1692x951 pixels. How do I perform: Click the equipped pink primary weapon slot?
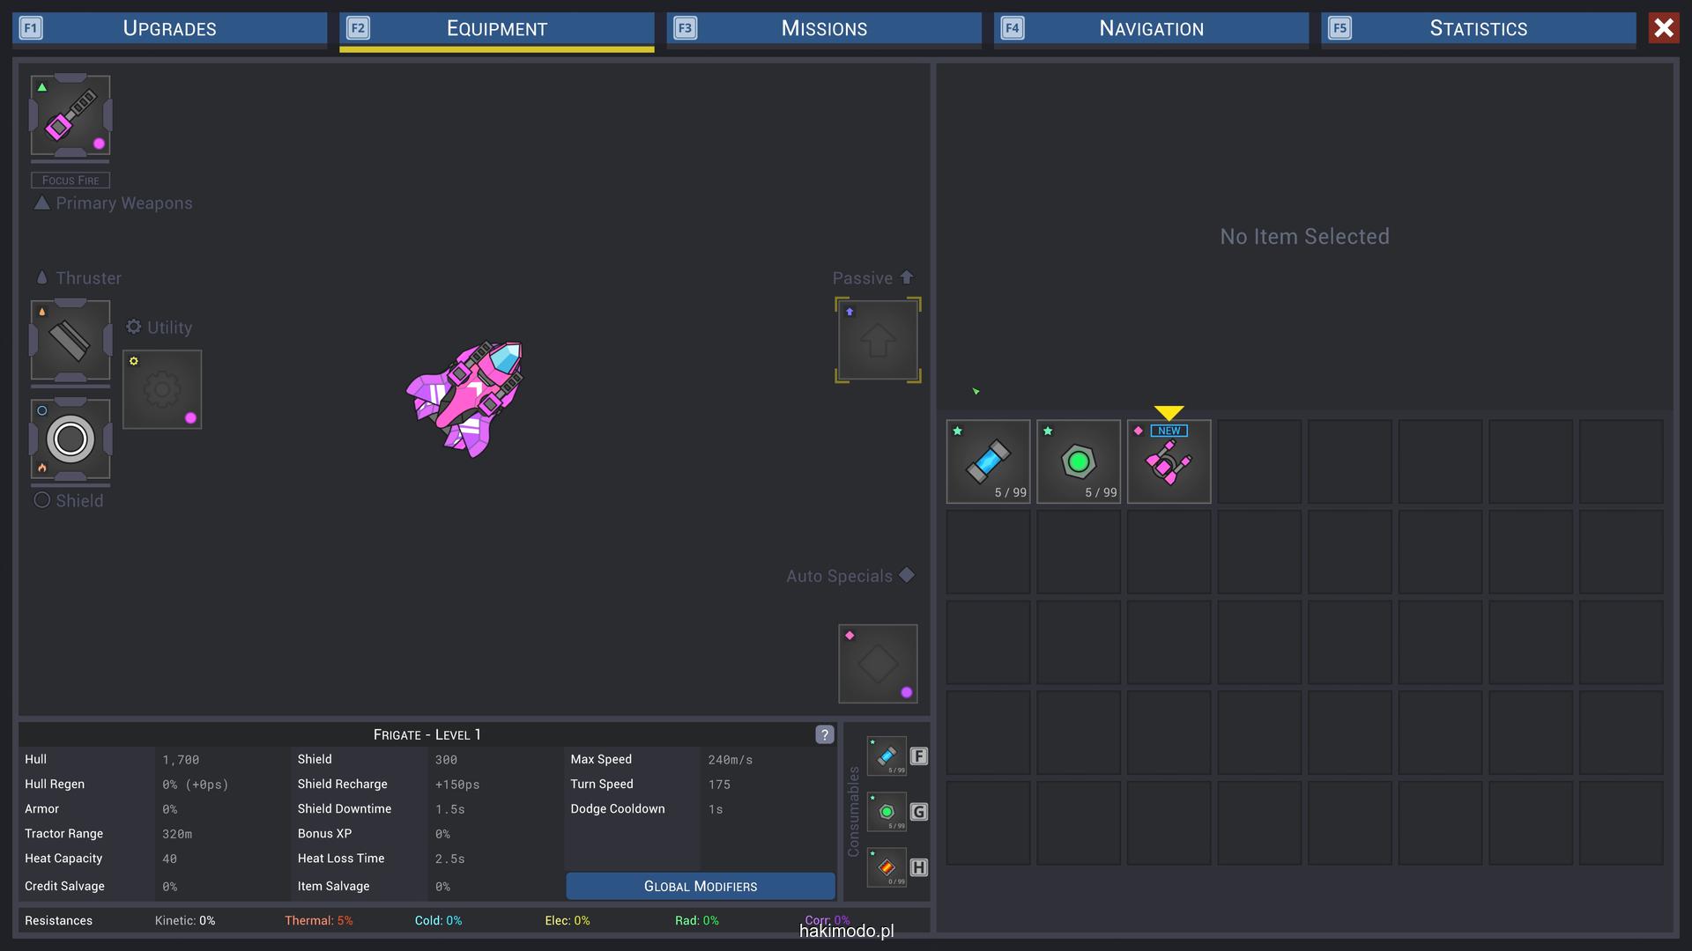[70, 116]
